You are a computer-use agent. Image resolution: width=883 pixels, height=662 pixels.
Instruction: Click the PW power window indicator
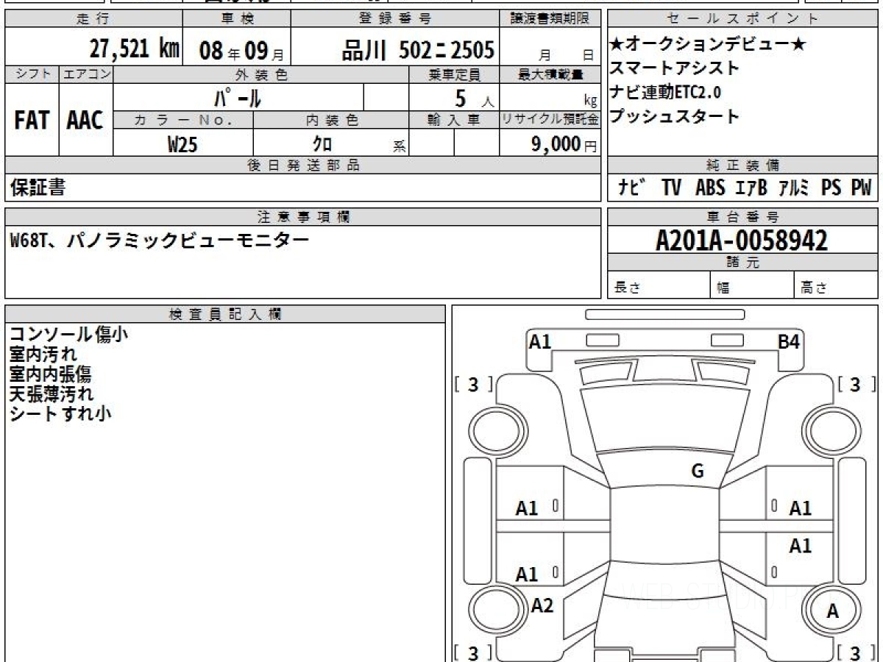coord(860,188)
